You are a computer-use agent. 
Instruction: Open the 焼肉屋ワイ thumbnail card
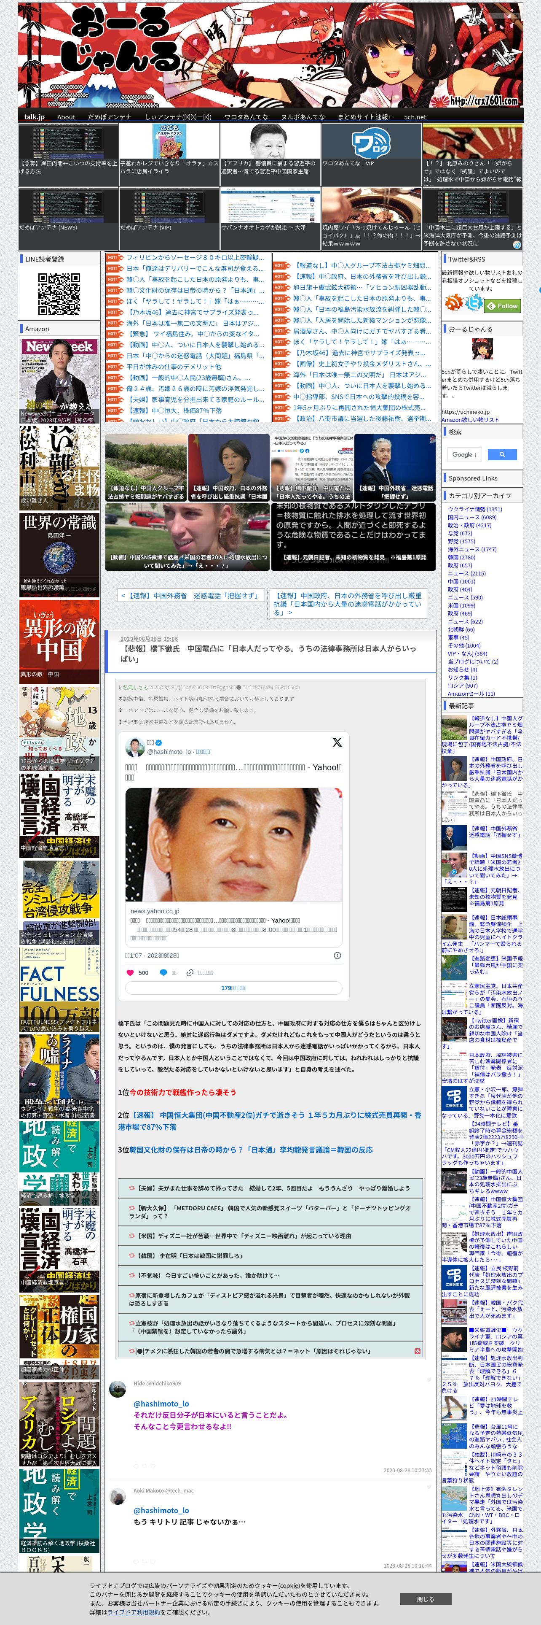371,218
